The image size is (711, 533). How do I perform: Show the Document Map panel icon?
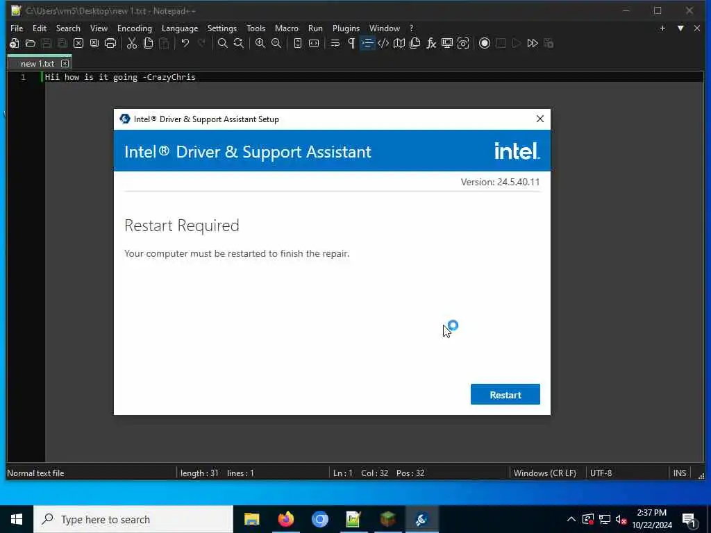[x=399, y=44]
